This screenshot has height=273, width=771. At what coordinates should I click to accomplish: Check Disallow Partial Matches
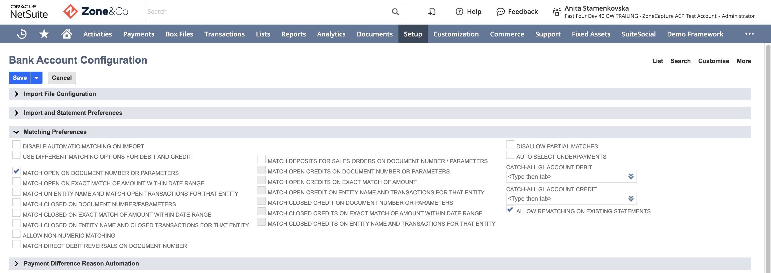pos(510,145)
